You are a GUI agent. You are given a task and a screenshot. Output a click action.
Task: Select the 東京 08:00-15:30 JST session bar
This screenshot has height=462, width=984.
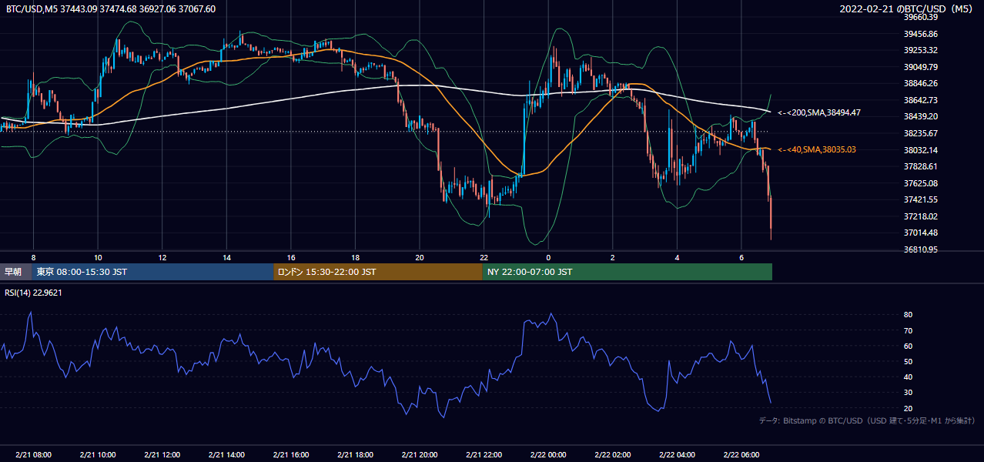(x=152, y=272)
